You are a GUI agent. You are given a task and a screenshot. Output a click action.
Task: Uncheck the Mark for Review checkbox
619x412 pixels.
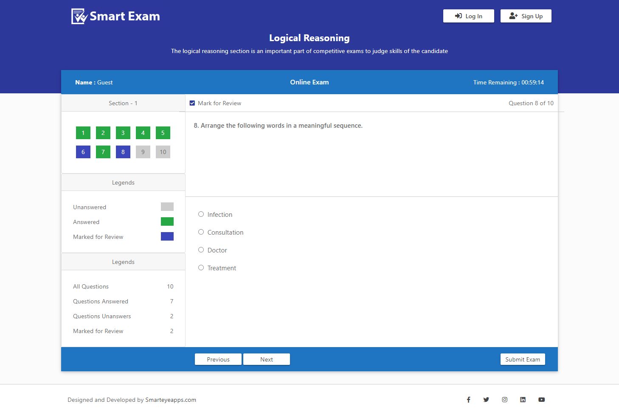192,103
